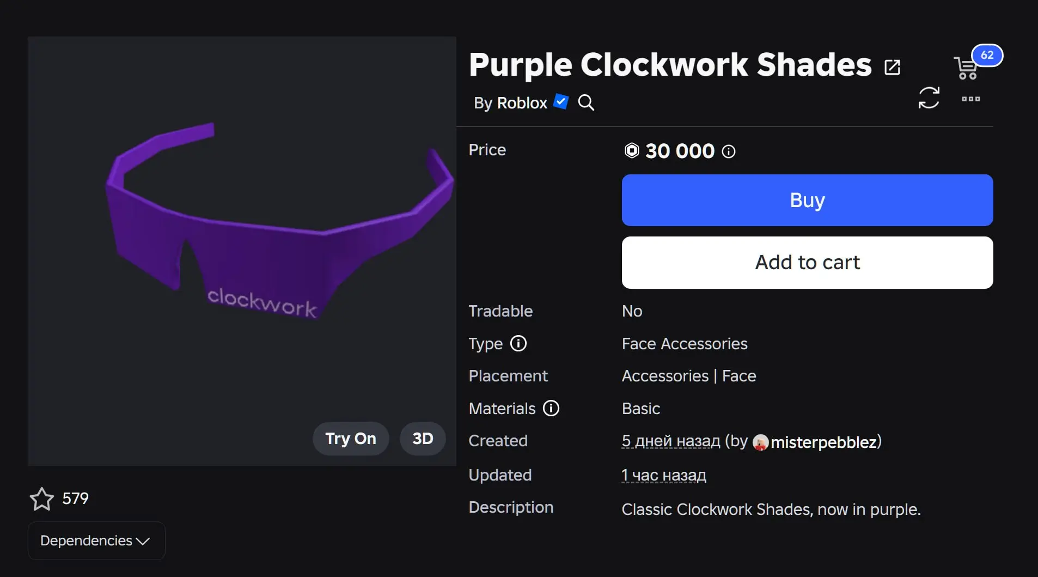Click the Buy button
This screenshot has width=1038, height=577.
pyautogui.click(x=807, y=200)
